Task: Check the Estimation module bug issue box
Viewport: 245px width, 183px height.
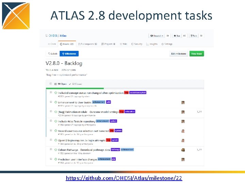Action: coord(51,111)
